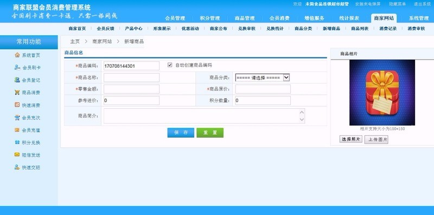Open the 积分管理 main tab
Image resolution: width=434 pixels, height=215 pixels.
[x=210, y=18]
